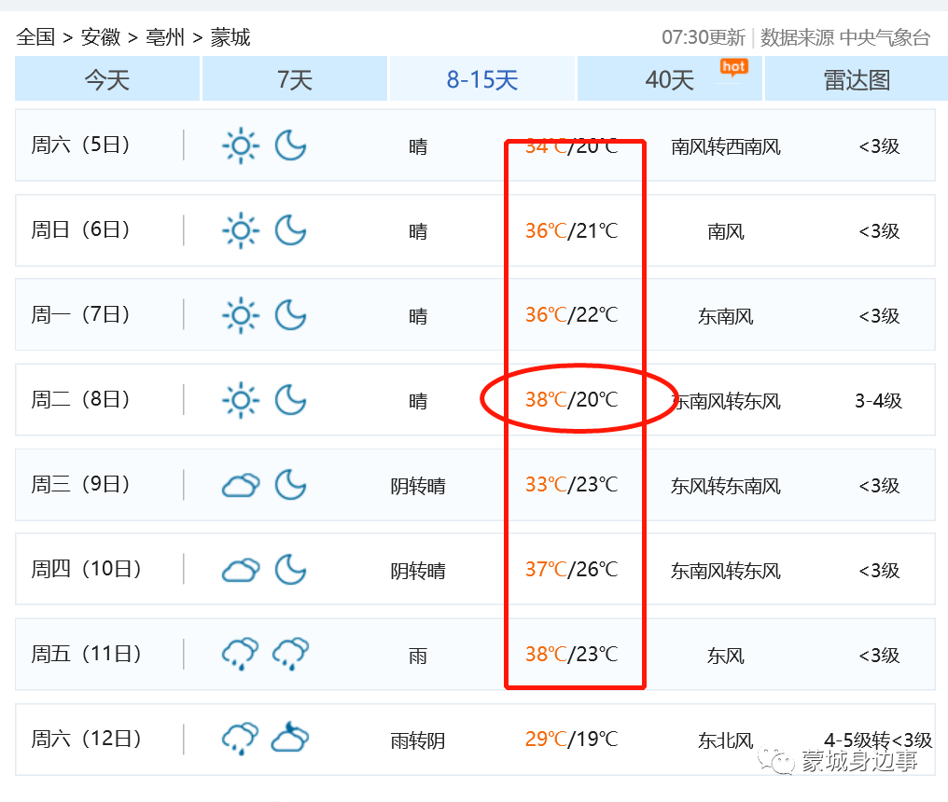This screenshot has height=802, width=948.
Task: Click the night rain icon for Friday 11日
Action: tap(290, 655)
